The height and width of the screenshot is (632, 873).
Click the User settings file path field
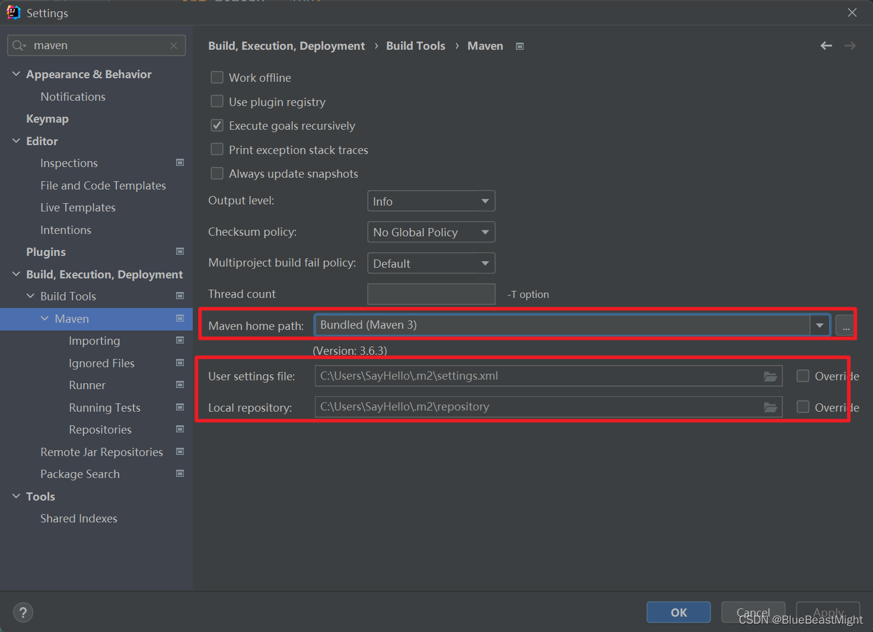(549, 376)
